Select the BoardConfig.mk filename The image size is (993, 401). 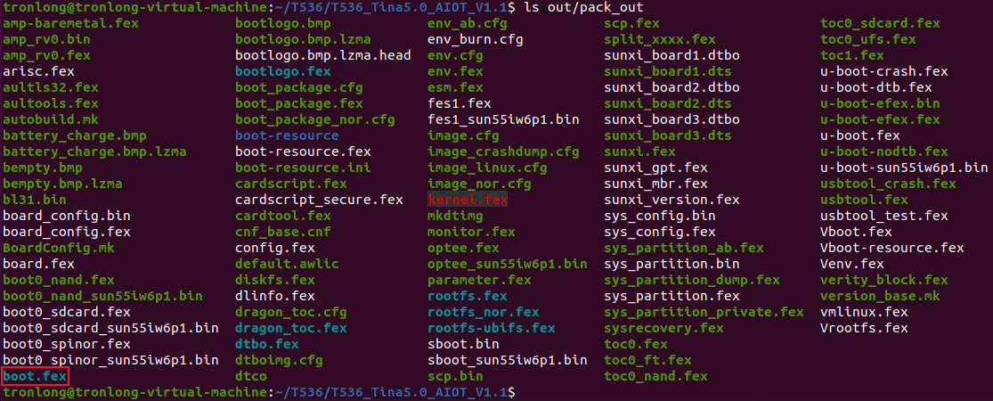[59, 248]
